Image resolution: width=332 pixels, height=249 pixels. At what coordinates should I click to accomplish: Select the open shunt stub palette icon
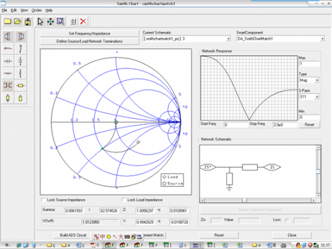pyautogui.click(x=21, y=98)
